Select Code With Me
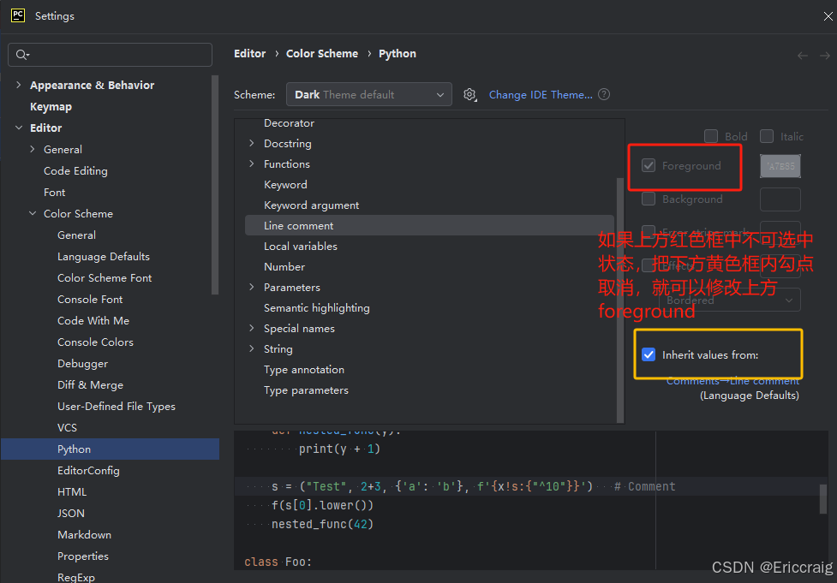Image resolution: width=837 pixels, height=583 pixels. tap(93, 320)
